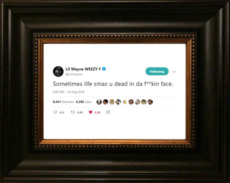Click the first gray liker avatar
This screenshot has width=230, height=183.
coord(99,102)
